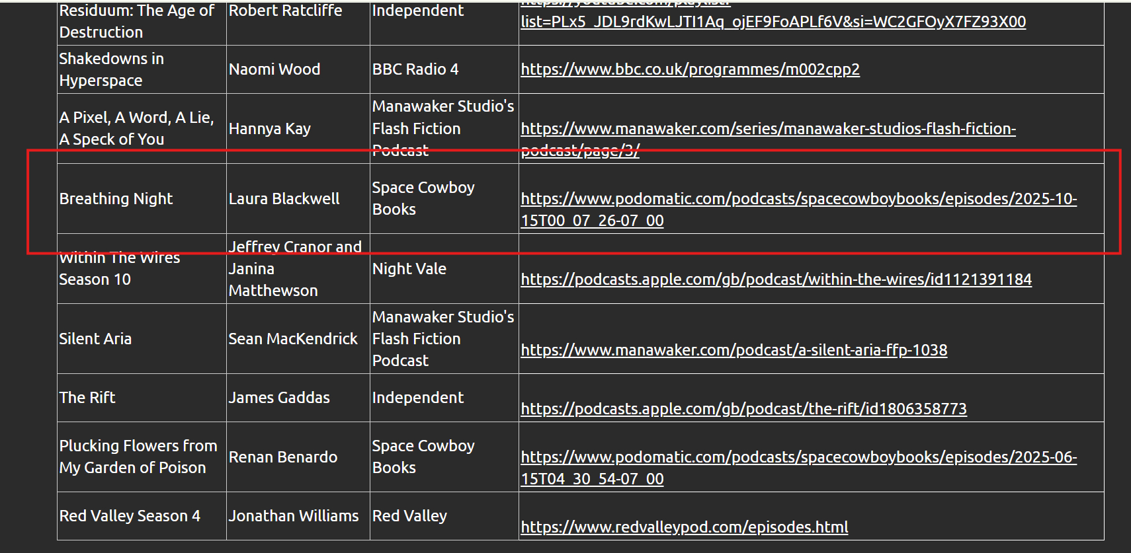Visit the redvalleypod.com episodes link
Viewport: 1131px width, 553px height.
tap(684, 527)
